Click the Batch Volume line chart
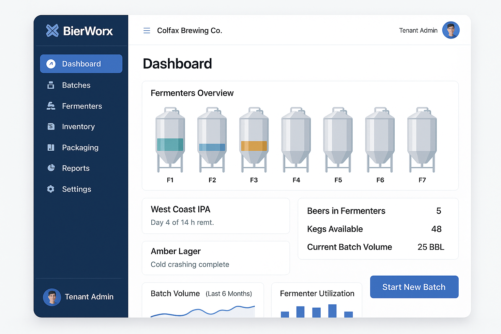The height and width of the screenshot is (334, 501). pyautogui.click(x=203, y=311)
